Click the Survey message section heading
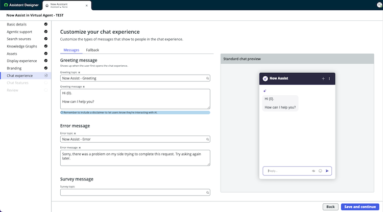The image size is (383, 212). pos(77,179)
